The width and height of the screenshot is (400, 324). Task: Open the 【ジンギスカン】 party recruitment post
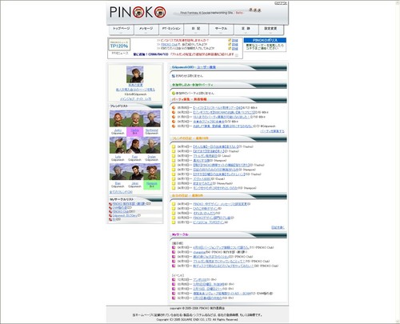click(x=224, y=112)
